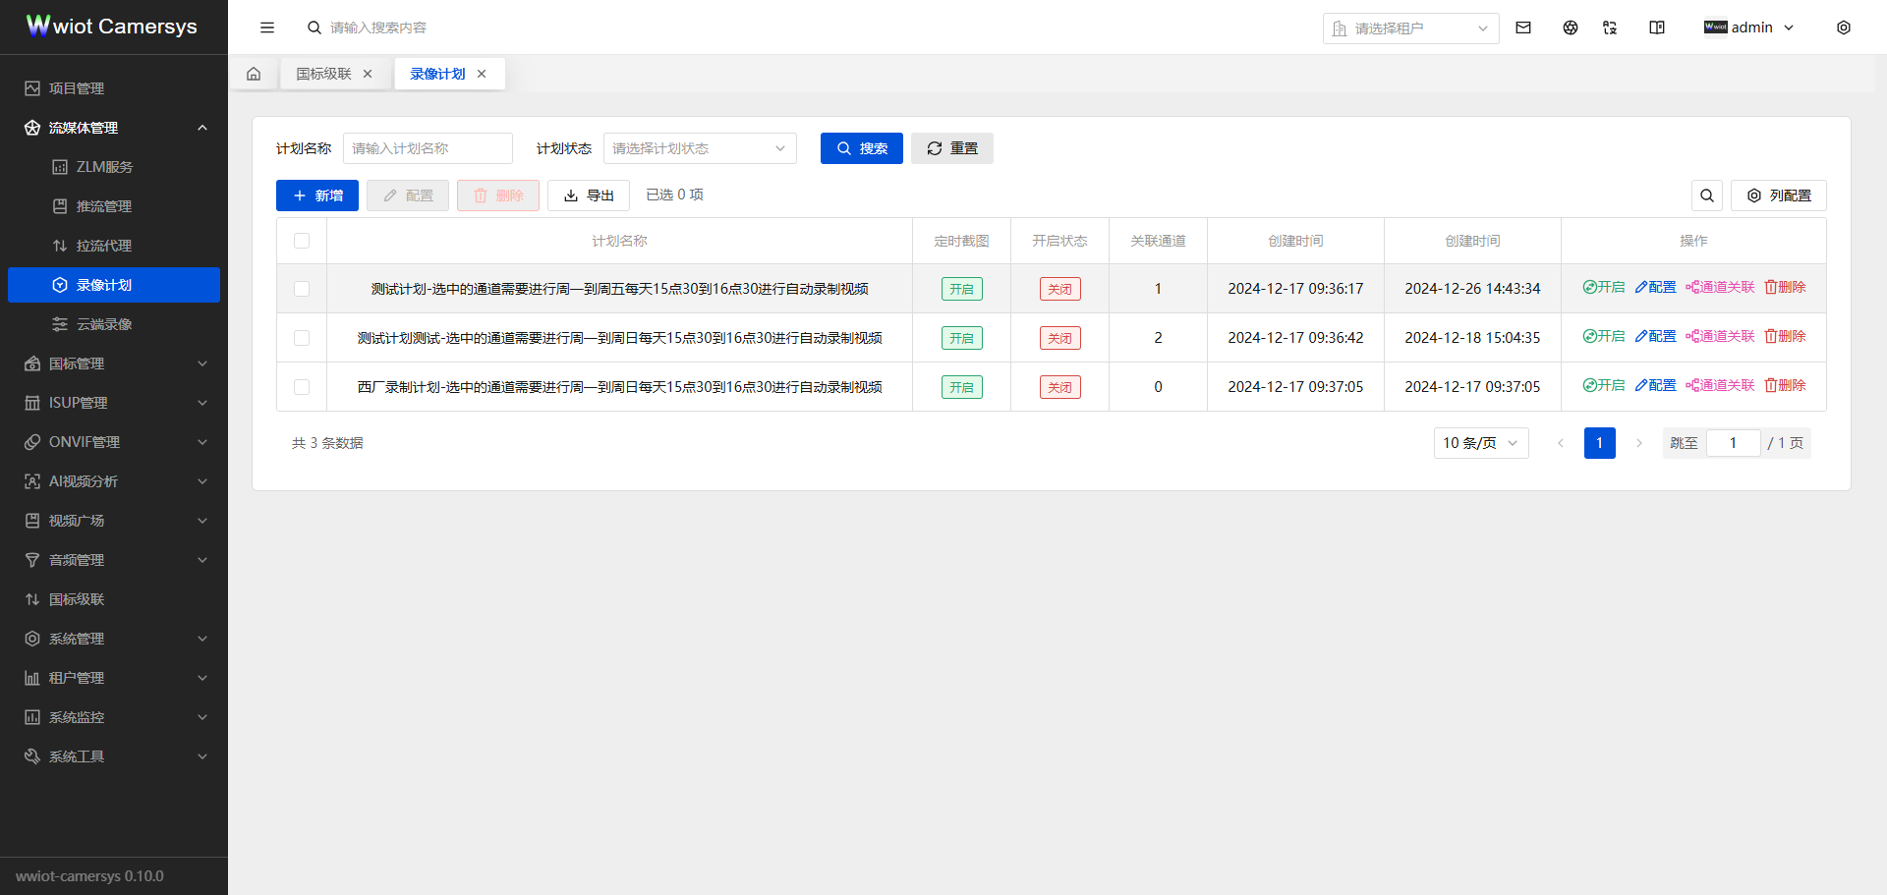Open the ZLM服务 page in sidebar

105,166
